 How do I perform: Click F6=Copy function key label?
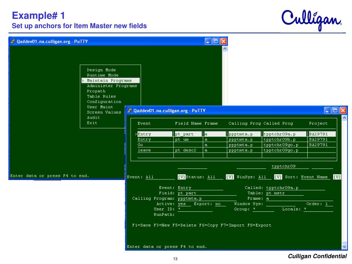coord(208,225)
